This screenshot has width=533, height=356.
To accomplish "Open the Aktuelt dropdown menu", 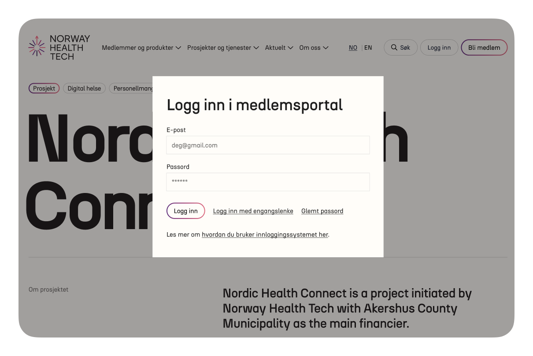I will (279, 48).
